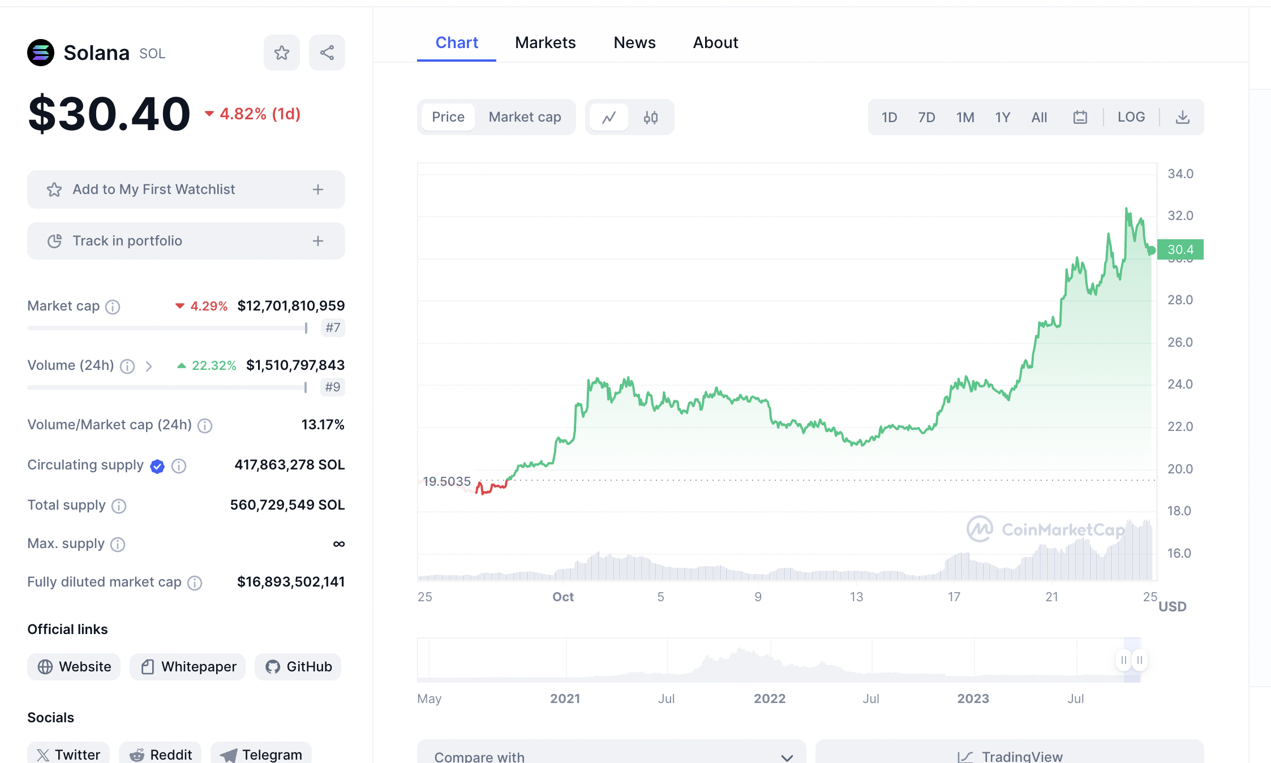
Task: Click the Solana logo icon
Action: [x=41, y=53]
